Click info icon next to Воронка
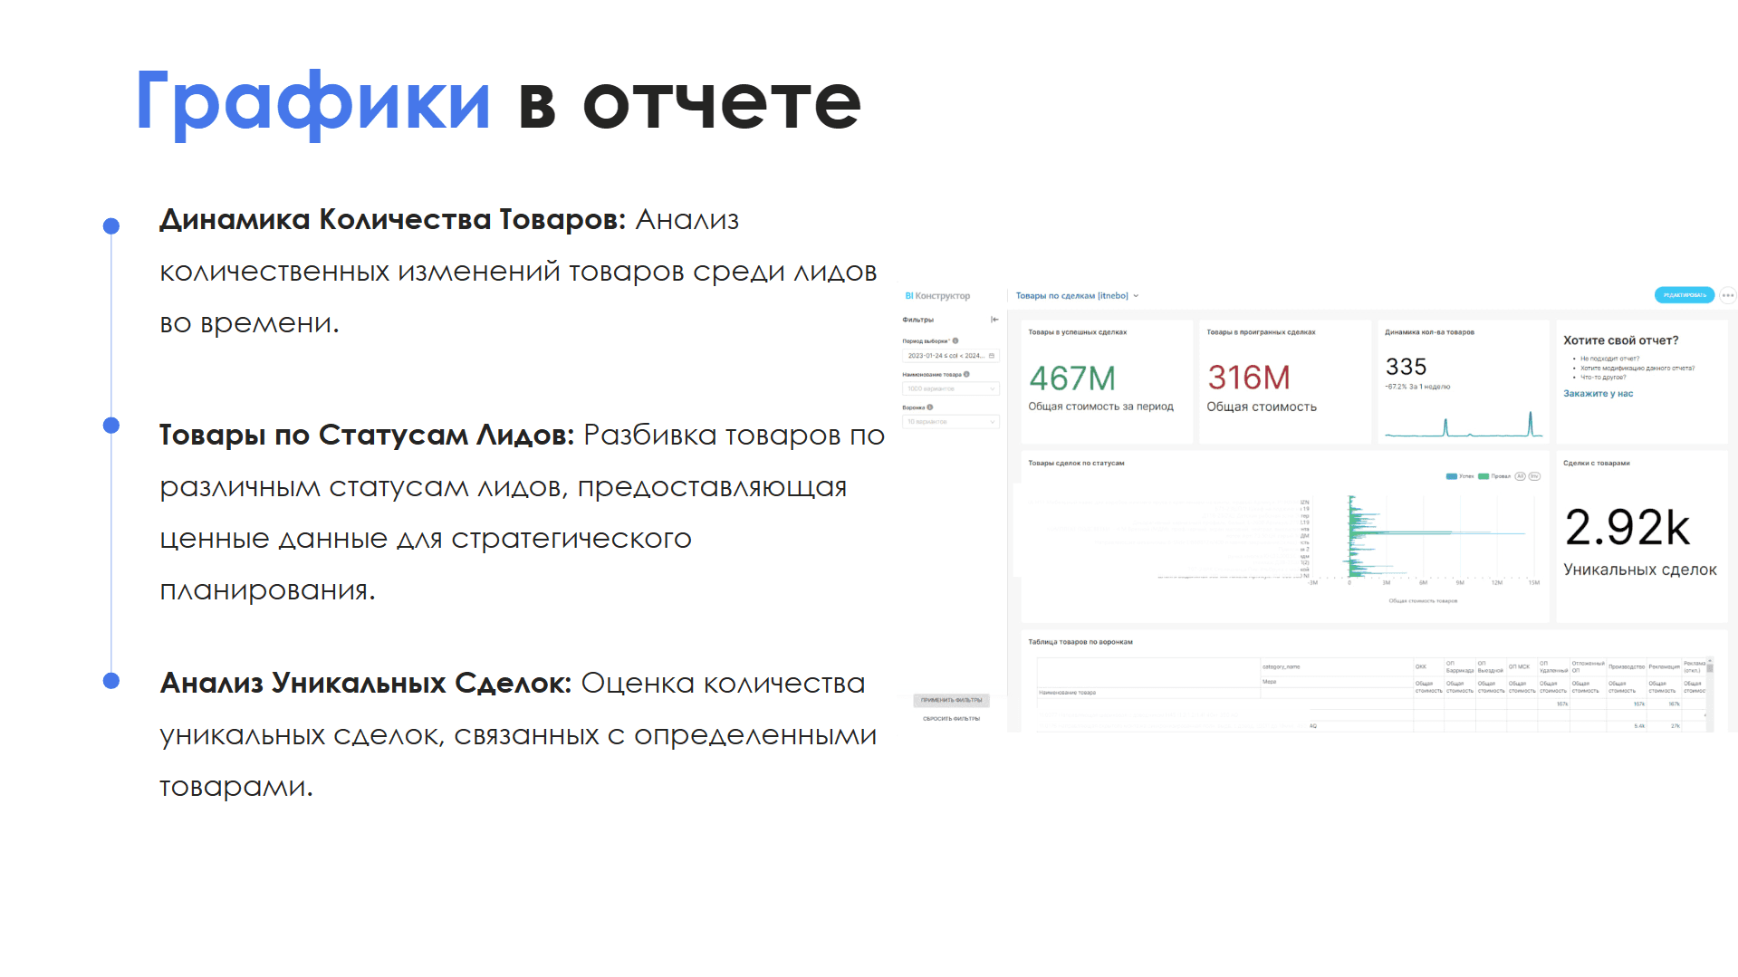Image resolution: width=1738 pixels, height=977 pixels. coord(930,407)
